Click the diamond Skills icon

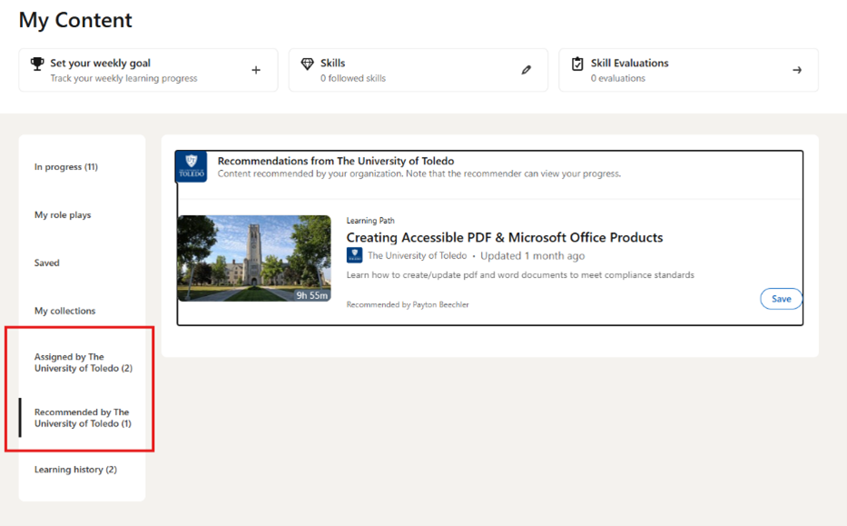pos(308,64)
